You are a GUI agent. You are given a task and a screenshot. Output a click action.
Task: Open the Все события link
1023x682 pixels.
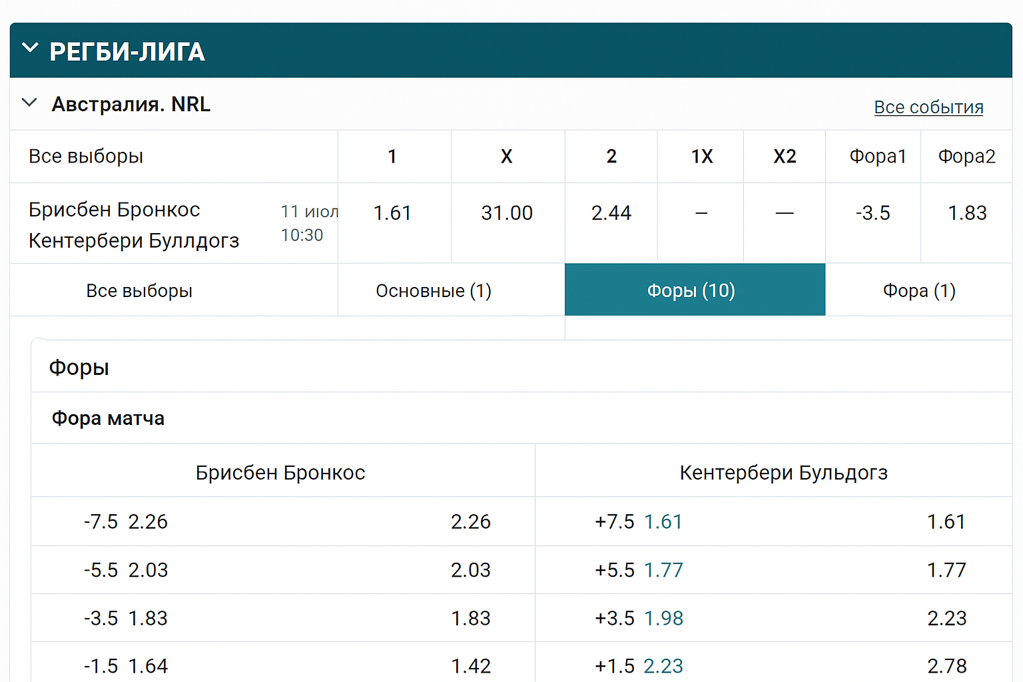tap(928, 107)
